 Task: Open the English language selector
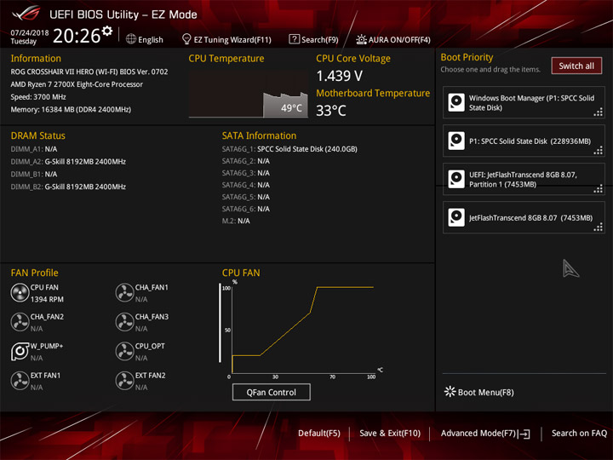pyautogui.click(x=144, y=39)
